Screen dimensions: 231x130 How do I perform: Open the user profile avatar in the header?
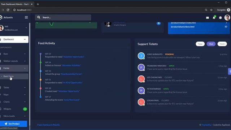pos(227,18)
